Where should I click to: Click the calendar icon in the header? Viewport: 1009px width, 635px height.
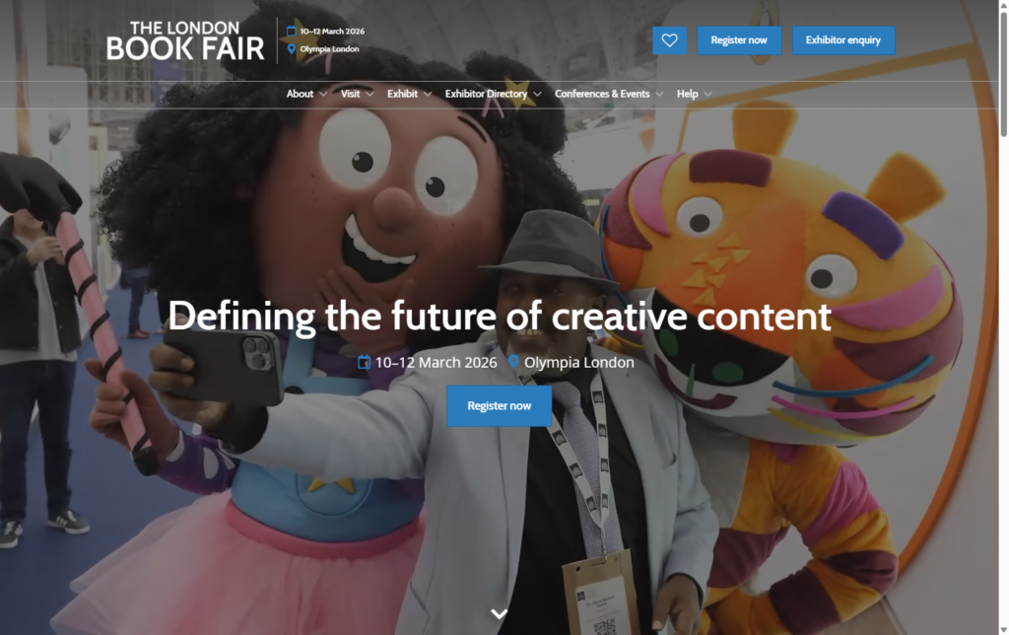291,31
